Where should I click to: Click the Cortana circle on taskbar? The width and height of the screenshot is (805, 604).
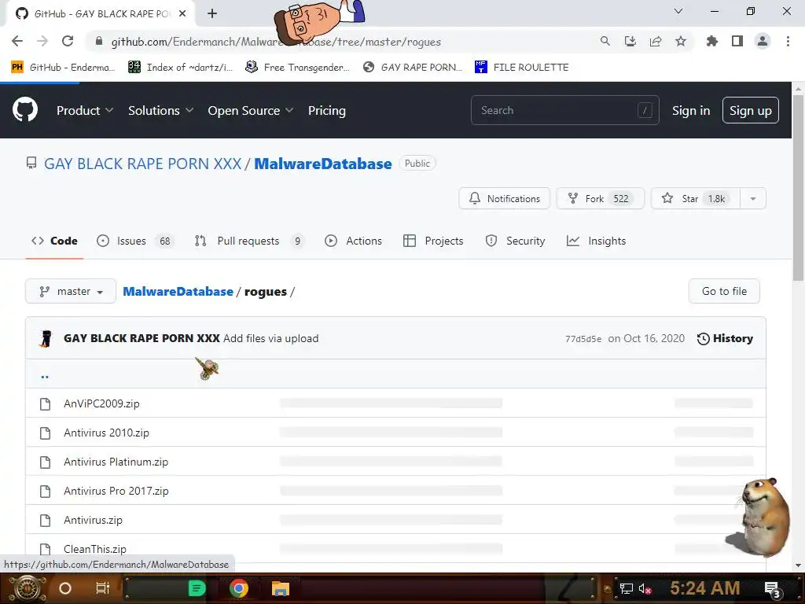point(65,588)
